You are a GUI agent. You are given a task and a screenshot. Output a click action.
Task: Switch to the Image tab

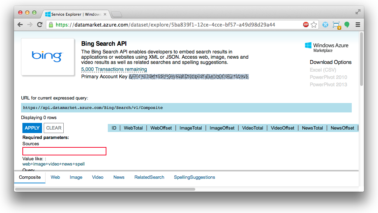(x=76, y=177)
